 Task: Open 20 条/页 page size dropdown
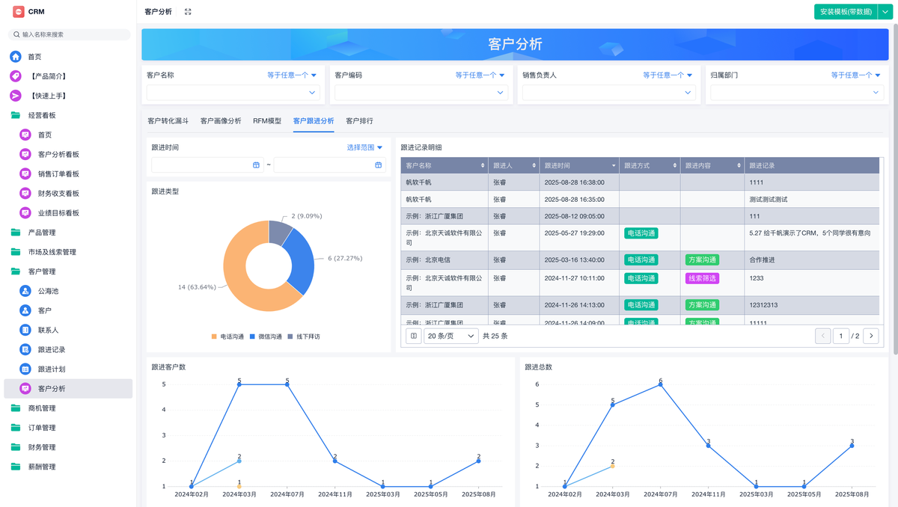pos(451,336)
